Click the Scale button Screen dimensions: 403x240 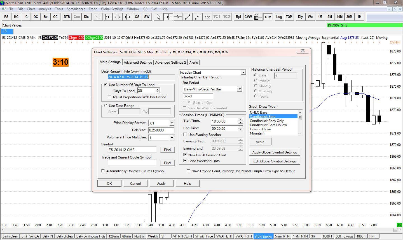pyautogui.click(x=260, y=142)
